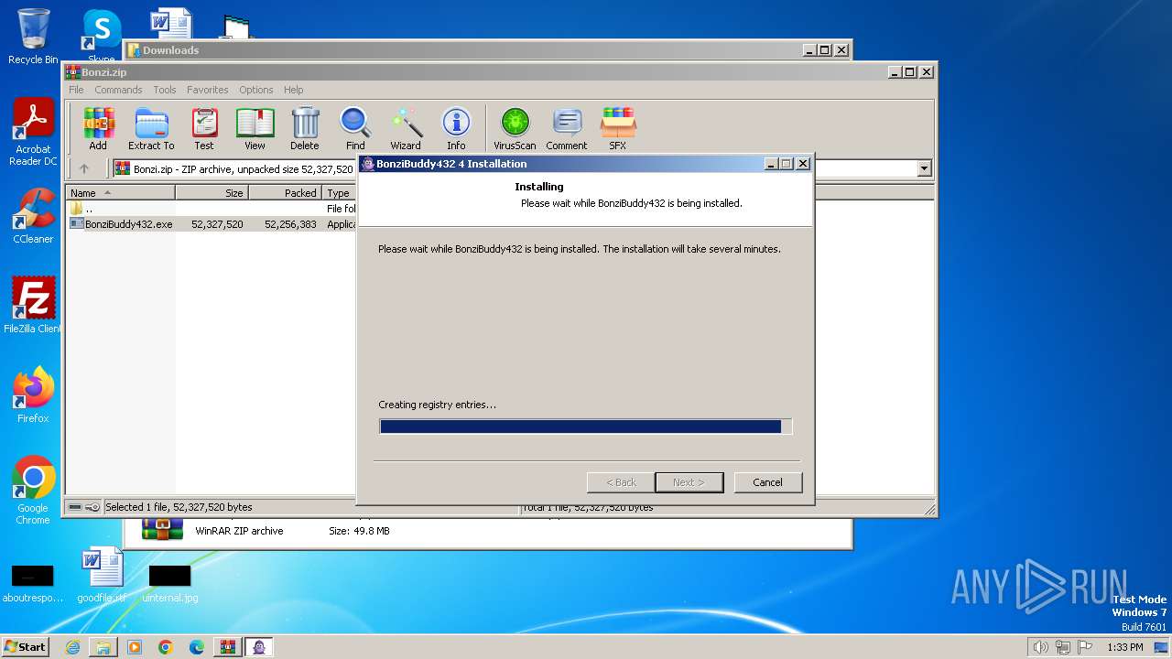Click the Add toolbar icon in WinRAR
Image resolution: width=1172 pixels, height=659 pixels.
click(98, 128)
